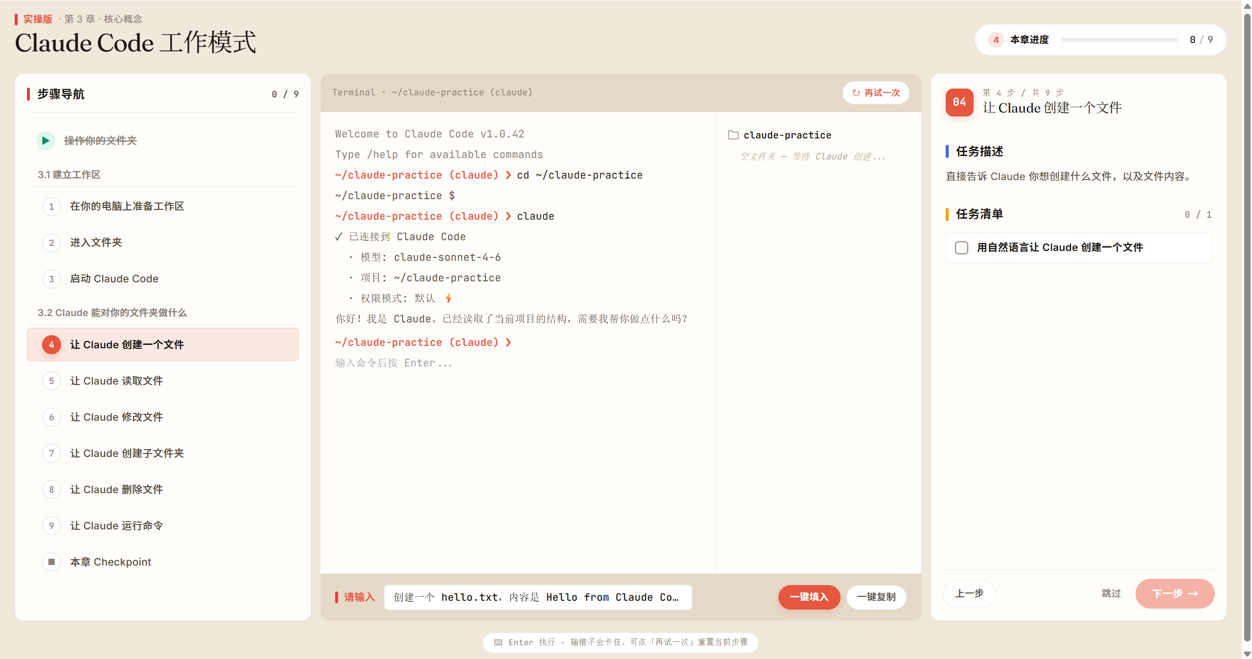1252x659 pixels.
Task: Go back with the 上一步 button
Action: [x=969, y=593]
